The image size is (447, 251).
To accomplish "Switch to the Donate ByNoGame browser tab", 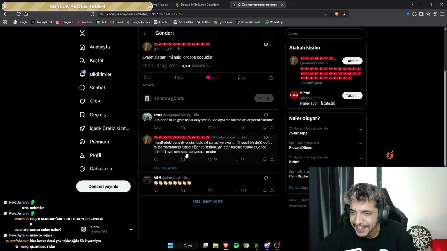I will pyautogui.click(x=200, y=5).
